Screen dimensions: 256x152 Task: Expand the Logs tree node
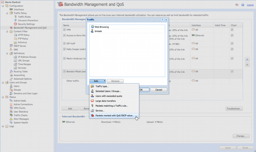3,126
